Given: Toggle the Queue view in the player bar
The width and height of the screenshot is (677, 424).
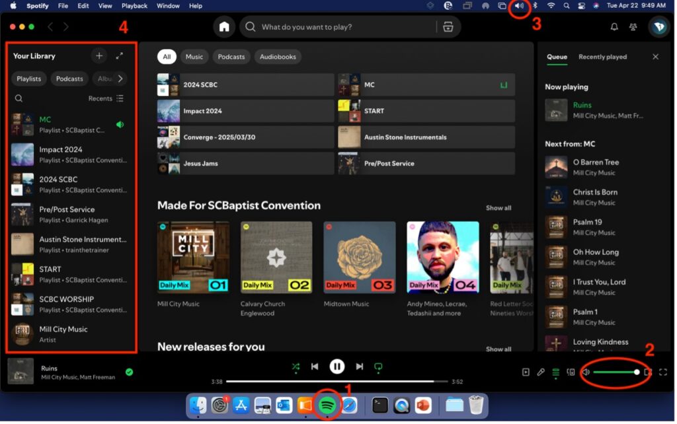Looking at the screenshot, I should [x=555, y=372].
